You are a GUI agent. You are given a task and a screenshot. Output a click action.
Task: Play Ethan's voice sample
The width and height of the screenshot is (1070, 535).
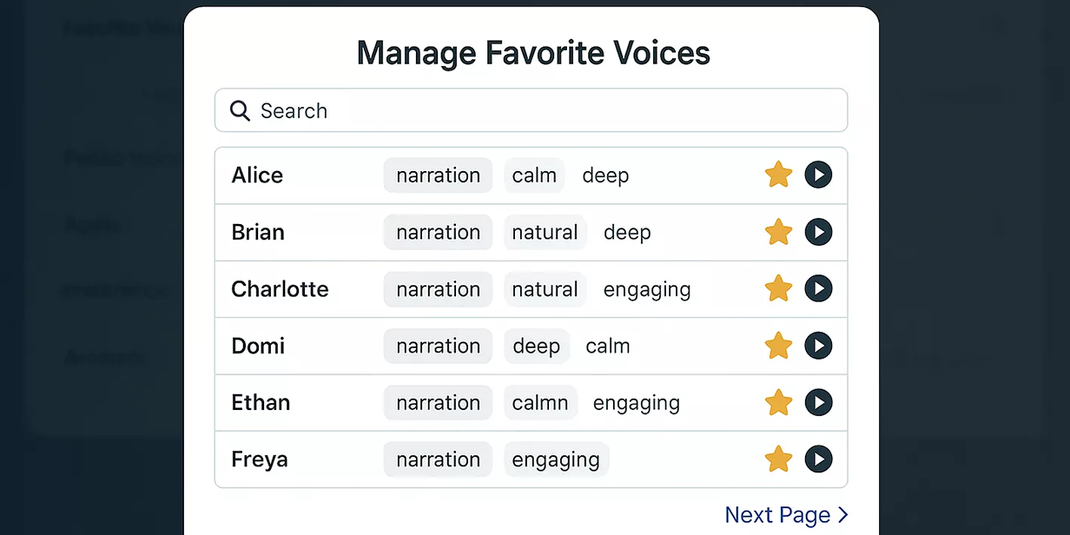(x=818, y=402)
